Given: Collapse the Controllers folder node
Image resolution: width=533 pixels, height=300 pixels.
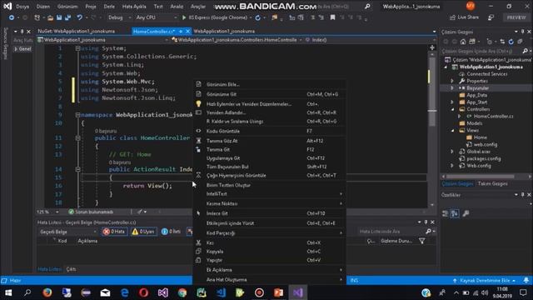Looking at the screenshot, I should [x=452, y=109].
